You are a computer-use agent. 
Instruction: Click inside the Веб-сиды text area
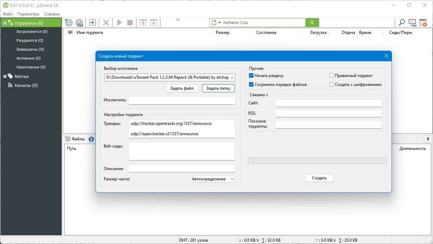tap(182, 151)
